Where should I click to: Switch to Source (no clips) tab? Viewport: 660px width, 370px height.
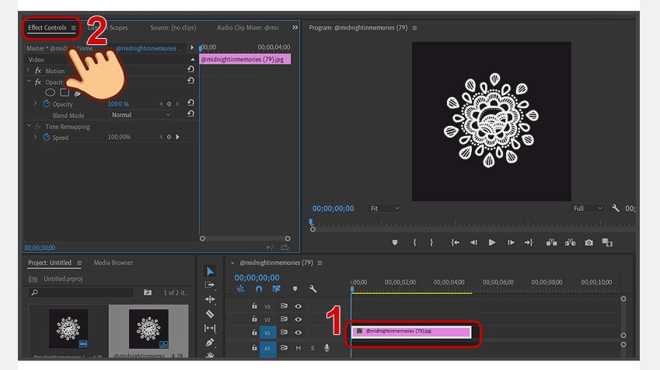pyautogui.click(x=173, y=27)
